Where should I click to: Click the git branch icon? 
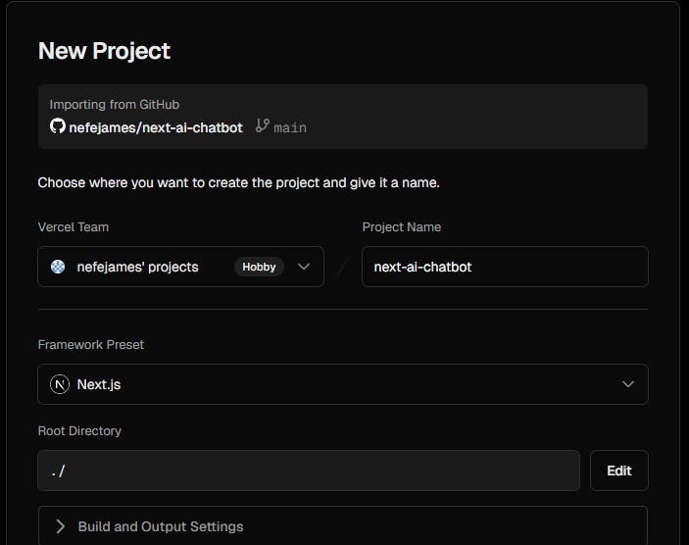[262, 126]
